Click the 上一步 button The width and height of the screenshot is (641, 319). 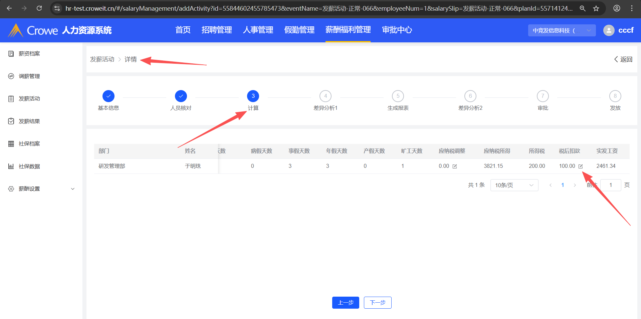pyautogui.click(x=345, y=303)
